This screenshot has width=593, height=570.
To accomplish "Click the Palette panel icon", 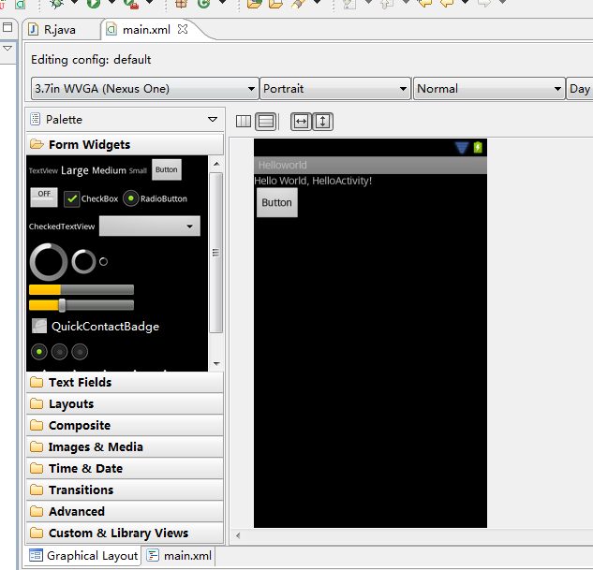I will (x=36, y=119).
